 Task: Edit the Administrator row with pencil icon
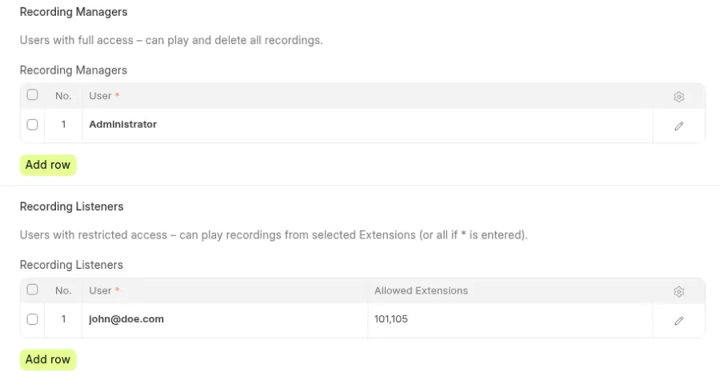tap(678, 126)
